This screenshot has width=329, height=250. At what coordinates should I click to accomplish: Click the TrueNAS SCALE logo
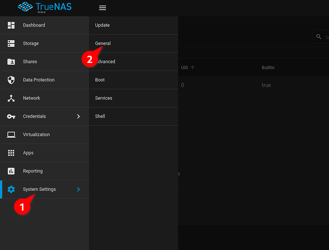45,7
